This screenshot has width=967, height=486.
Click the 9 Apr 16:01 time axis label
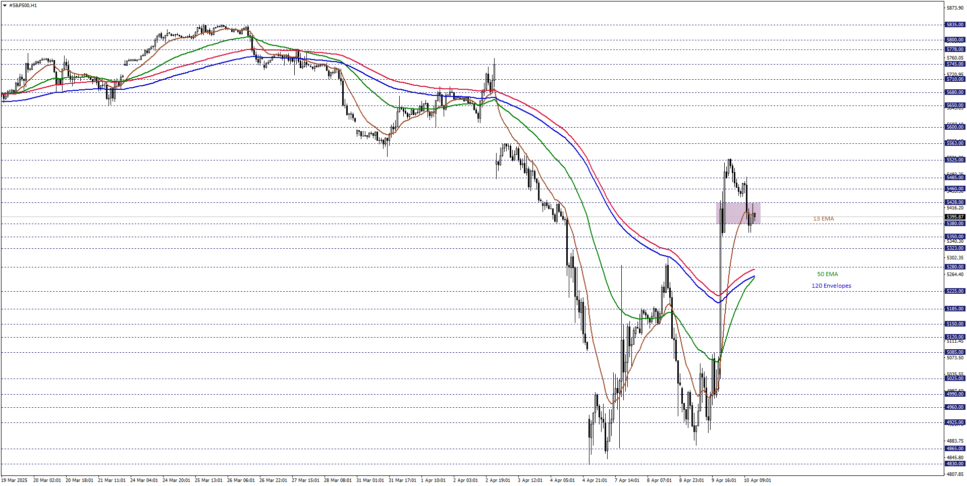pyautogui.click(x=724, y=480)
